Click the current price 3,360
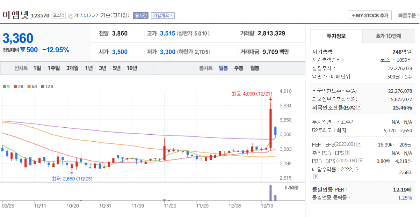 [x=18, y=38]
